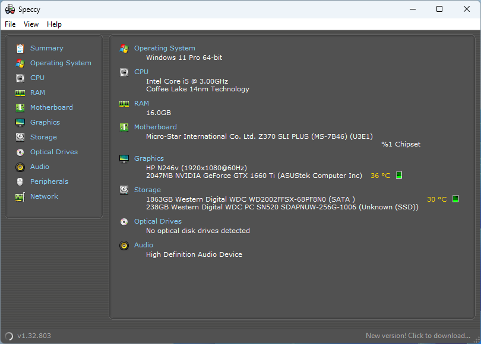Click the CPU heading link in summary
Screen dimensions: 481x344
(x=141, y=72)
